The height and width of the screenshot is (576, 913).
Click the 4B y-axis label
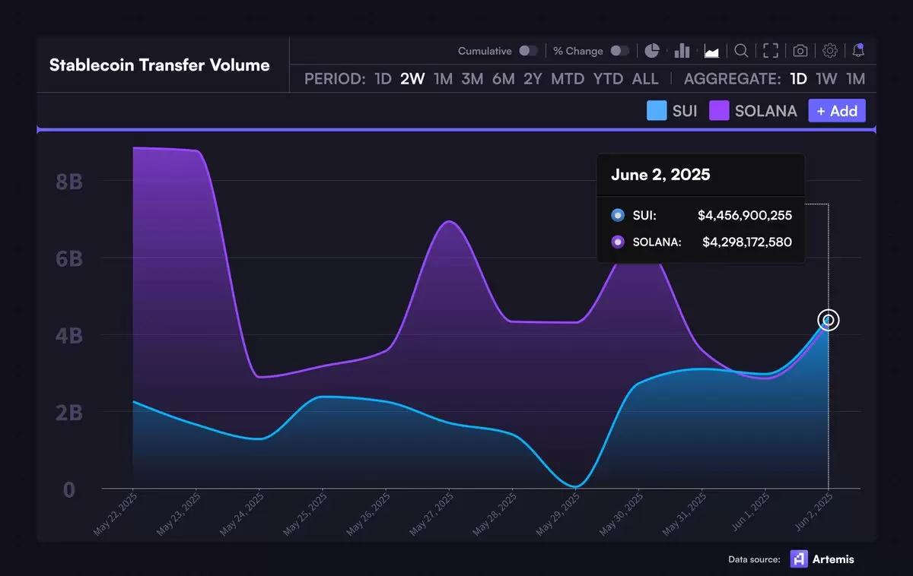click(69, 335)
